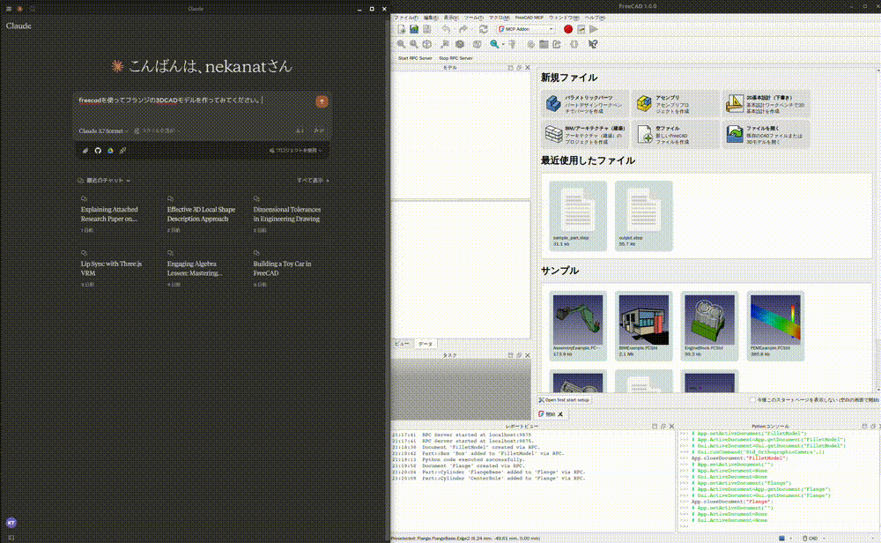This screenshot has height=543, width=881.
Task: Open the FreeCAD MCP menu
Action: [x=529, y=18]
